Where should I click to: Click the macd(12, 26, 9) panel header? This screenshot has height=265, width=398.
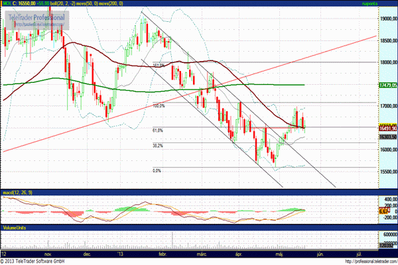pos(17,193)
